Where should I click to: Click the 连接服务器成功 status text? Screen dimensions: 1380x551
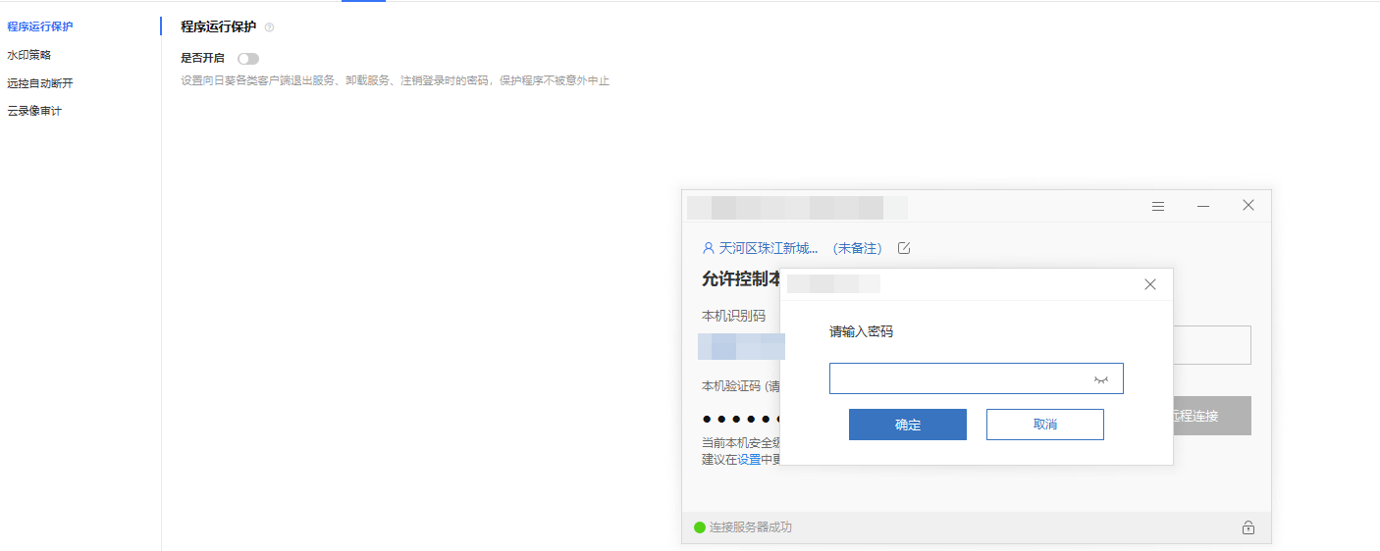(x=751, y=527)
